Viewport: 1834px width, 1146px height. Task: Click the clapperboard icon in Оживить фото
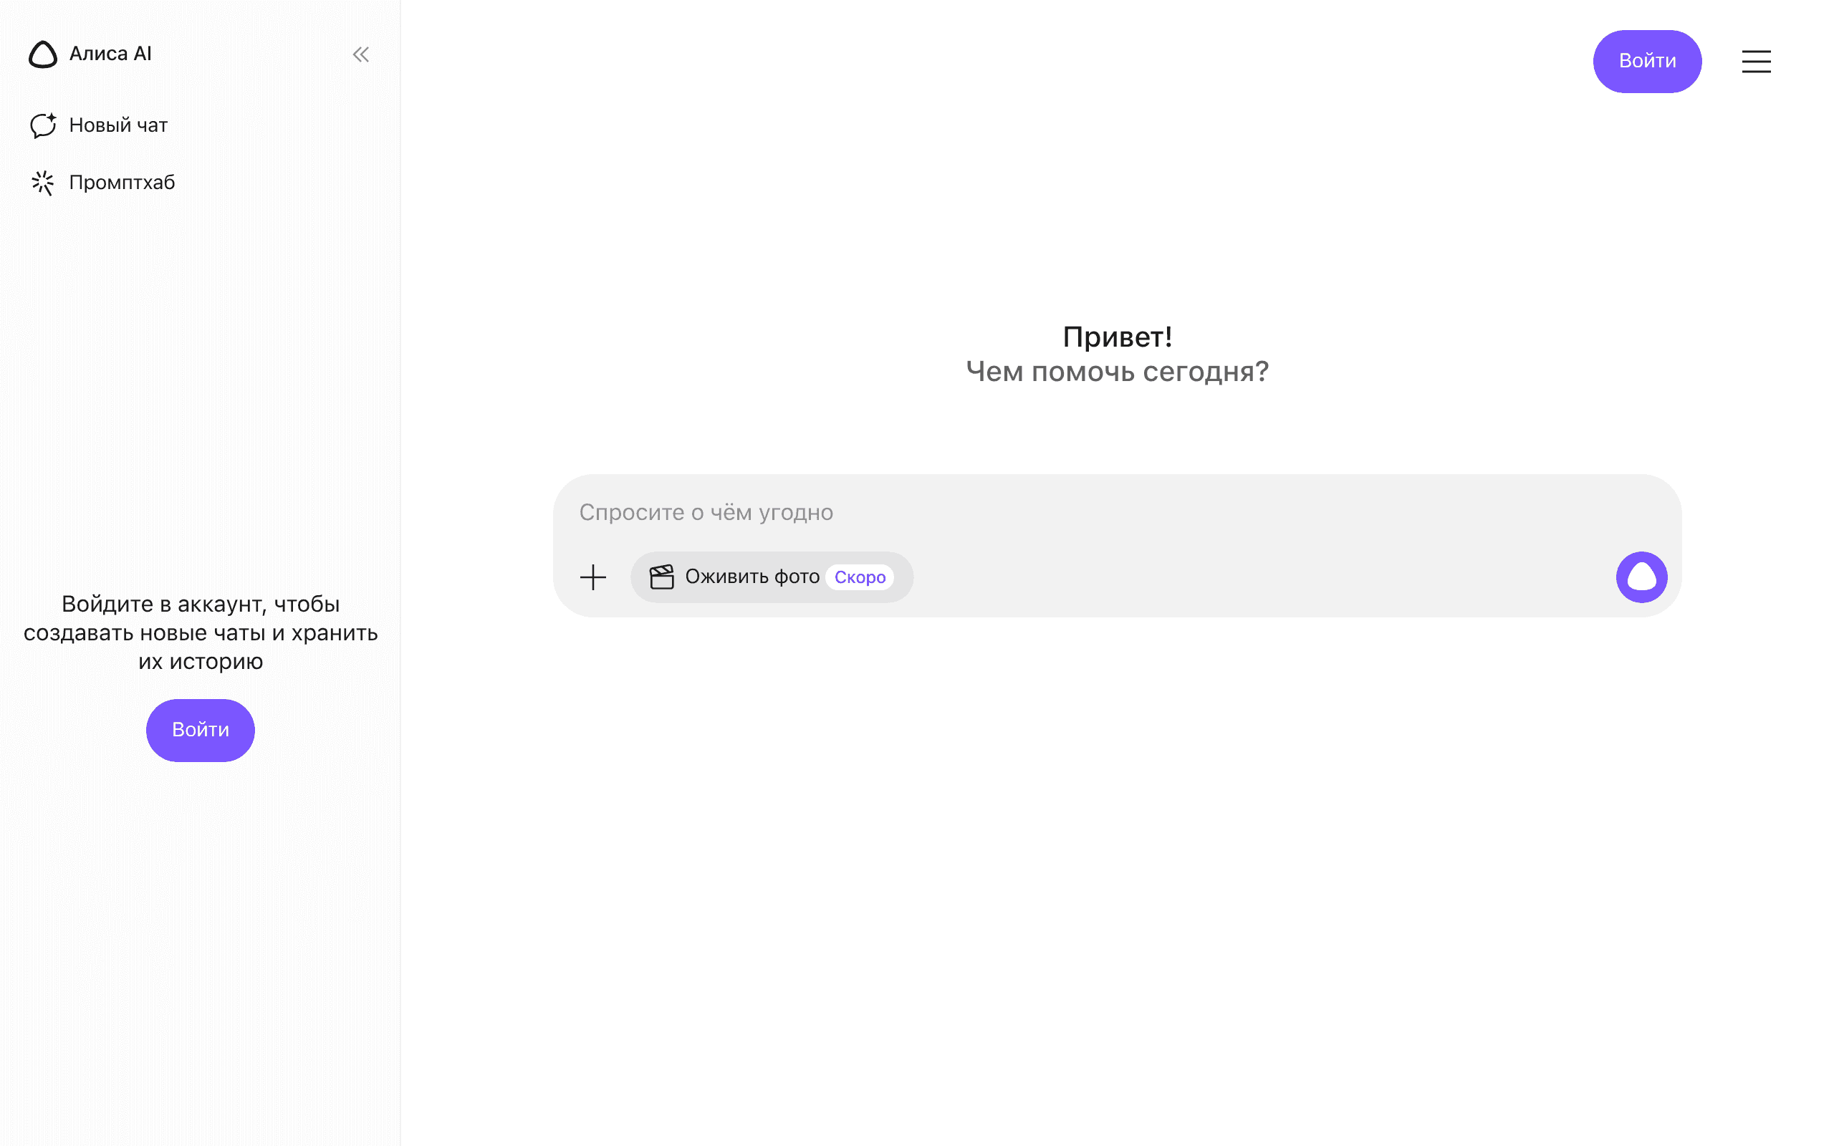[662, 577]
